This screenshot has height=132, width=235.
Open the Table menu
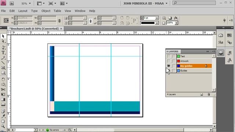57,11
